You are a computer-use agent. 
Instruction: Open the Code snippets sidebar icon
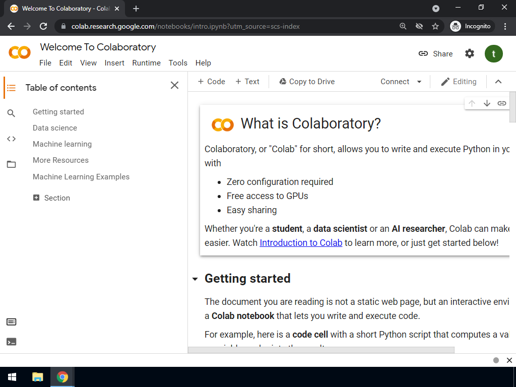pyautogui.click(x=11, y=139)
